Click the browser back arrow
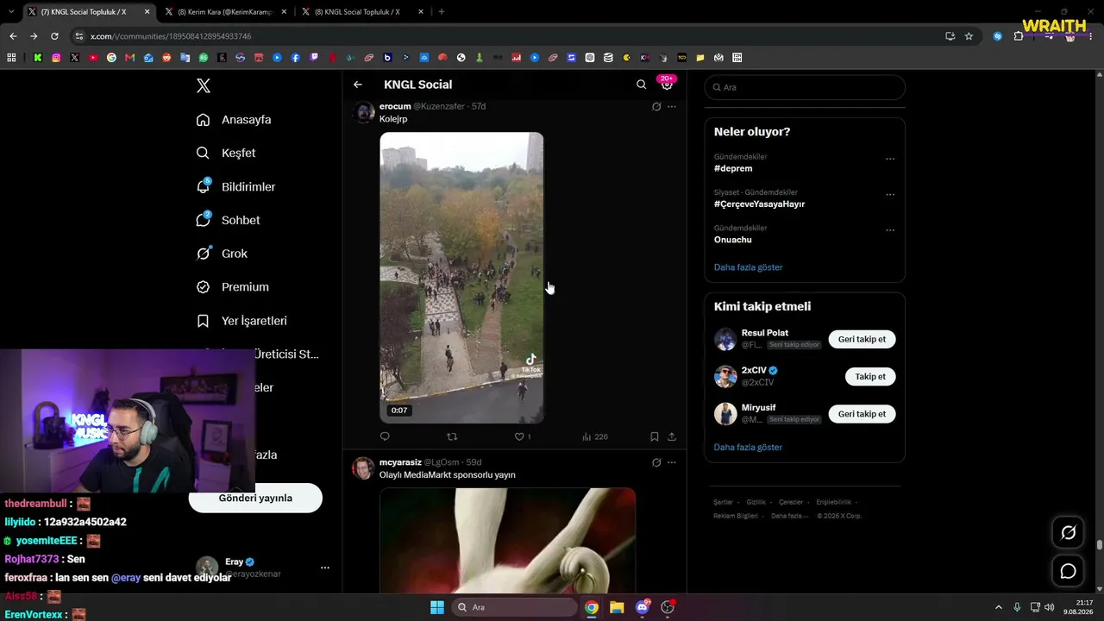 (13, 36)
